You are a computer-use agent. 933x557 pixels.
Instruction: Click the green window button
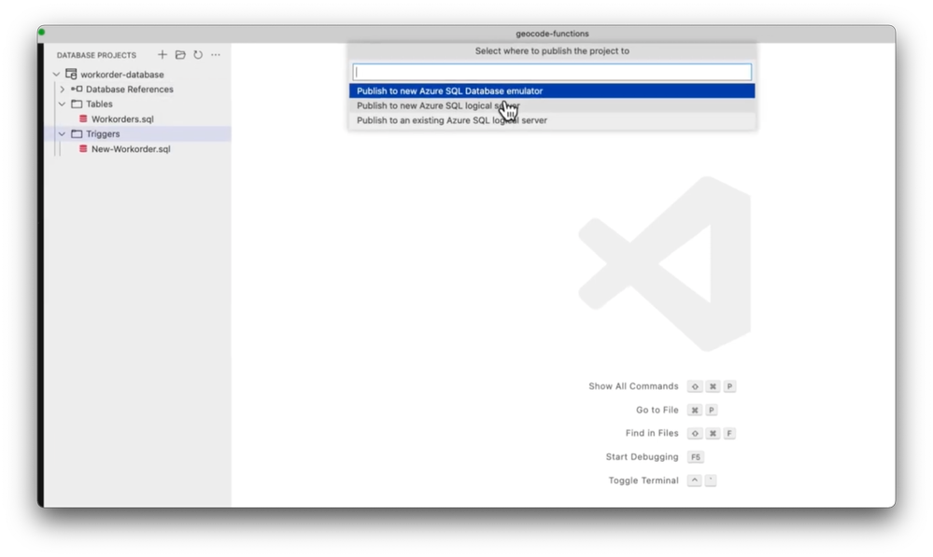tap(42, 32)
